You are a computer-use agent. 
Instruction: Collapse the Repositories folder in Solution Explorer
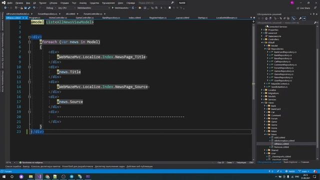coord(265,49)
